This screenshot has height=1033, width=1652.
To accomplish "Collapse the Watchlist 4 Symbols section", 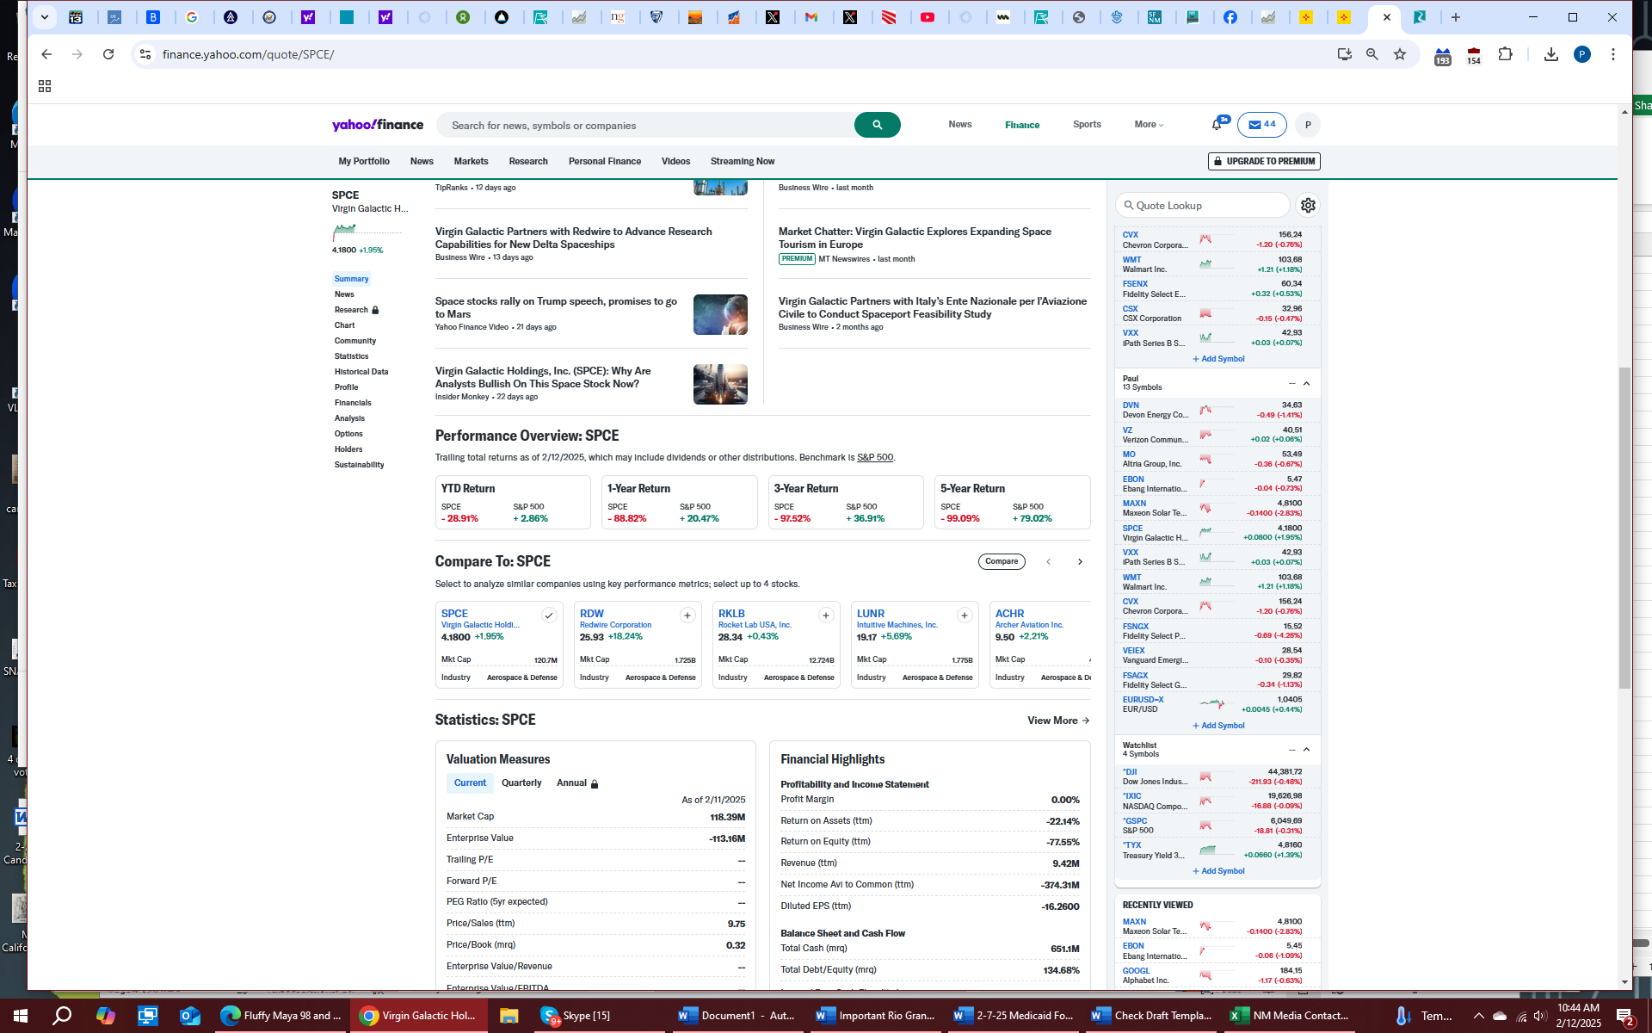I will [1306, 750].
